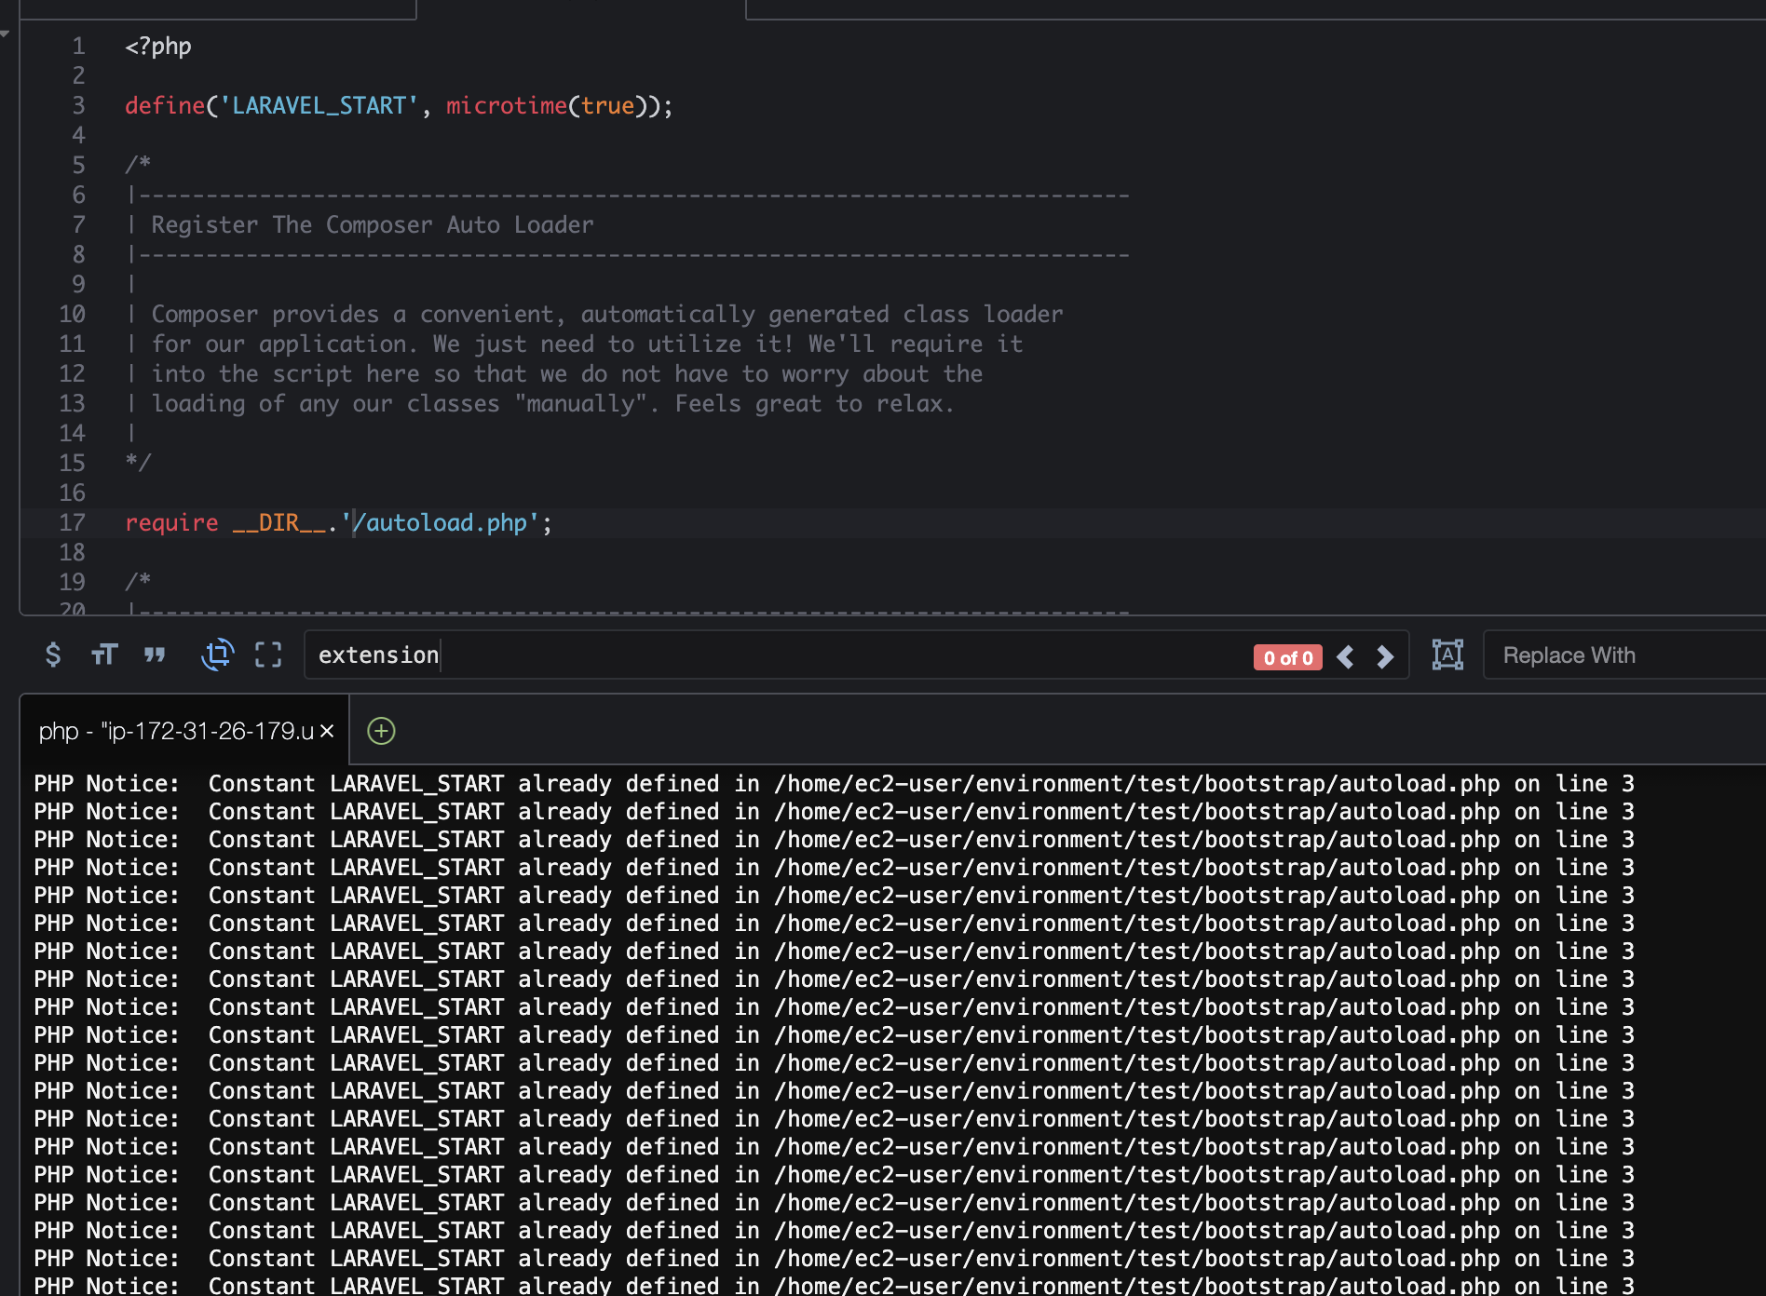Toggle whole words quote option
1766x1296 pixels.
[x=155, y=655]
